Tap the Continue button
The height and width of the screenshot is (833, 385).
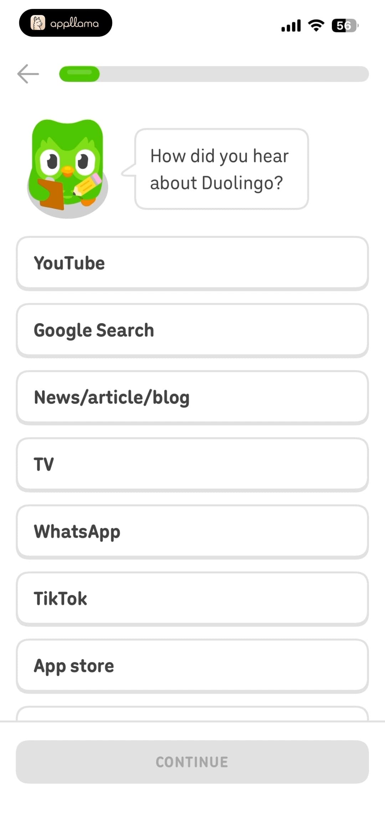click(x=192, y=762)
